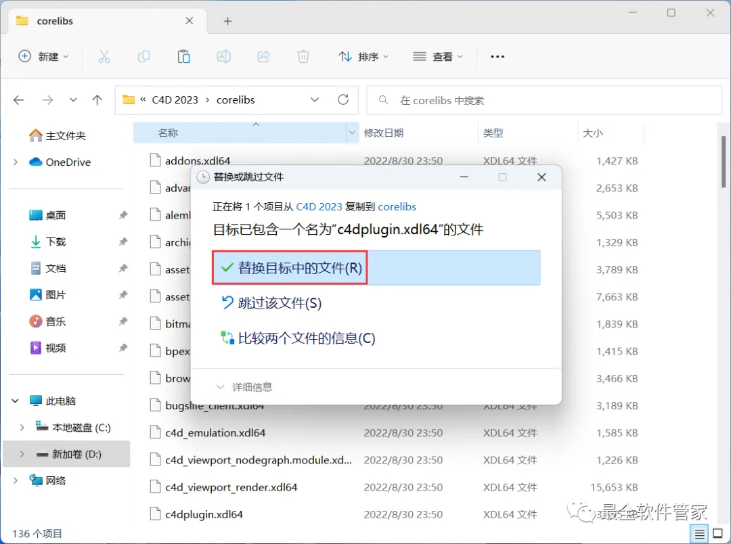Click the Copy icon in toolbar
The height and width of the screenshot is (544, 731).
143,56
